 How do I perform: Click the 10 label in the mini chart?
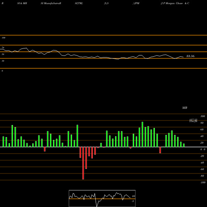133,196
